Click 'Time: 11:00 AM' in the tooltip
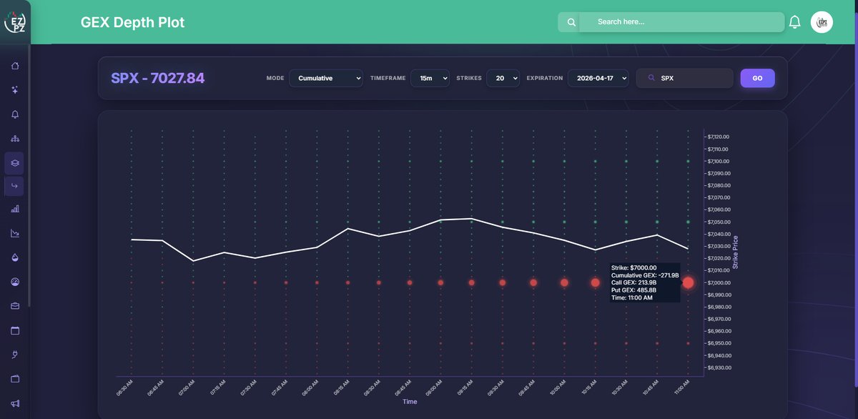The width and height of the screenshot is (858, 419). [632, 297]
